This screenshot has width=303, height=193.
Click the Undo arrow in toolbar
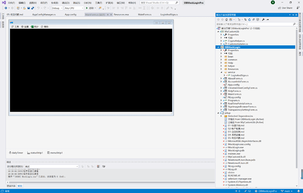[x=38, y=8]
